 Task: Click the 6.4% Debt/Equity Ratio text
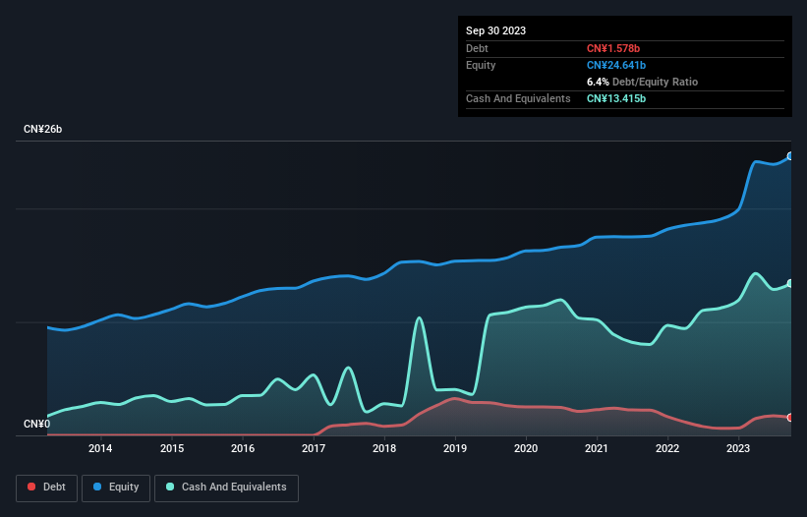pyautogui.click(x=642, y=82)
